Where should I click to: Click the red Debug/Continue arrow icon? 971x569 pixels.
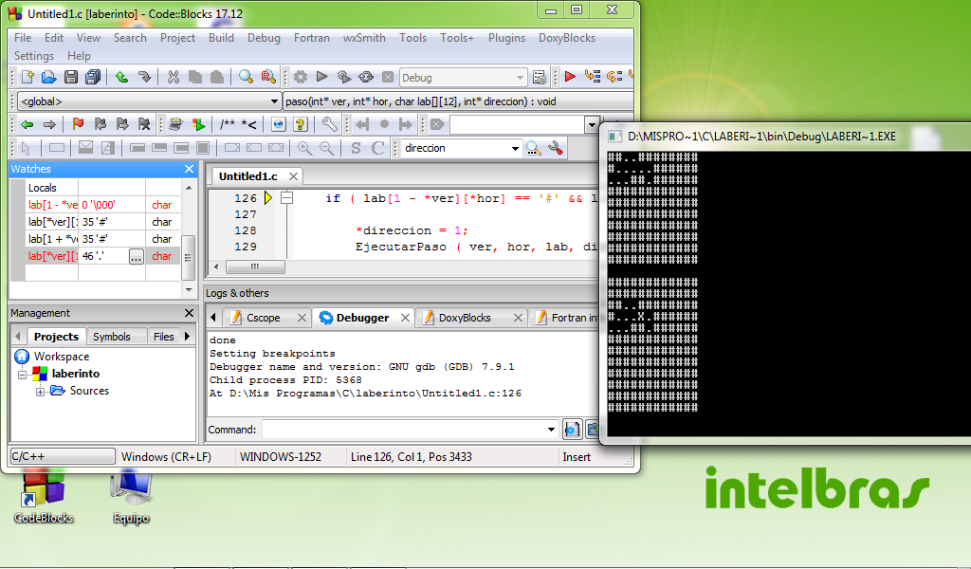point(570,77)
